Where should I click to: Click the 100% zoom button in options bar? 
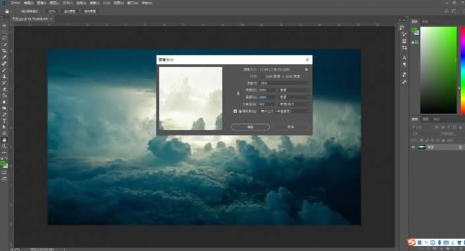[52, 11]
